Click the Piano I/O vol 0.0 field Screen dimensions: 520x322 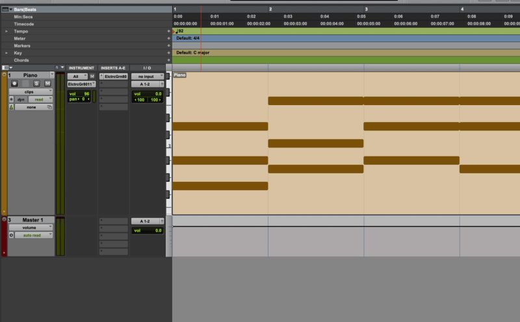148,94
